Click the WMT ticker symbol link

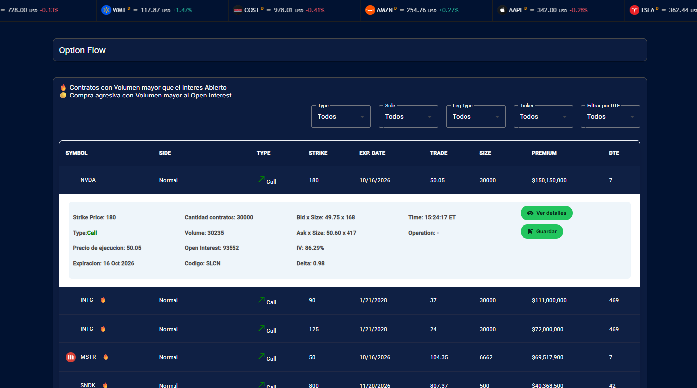pos(119,10)
